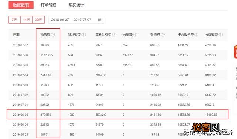Screen dimensions: 237x139
Task: Click non-fan revenue value 21116
Action: coord(99,105)
